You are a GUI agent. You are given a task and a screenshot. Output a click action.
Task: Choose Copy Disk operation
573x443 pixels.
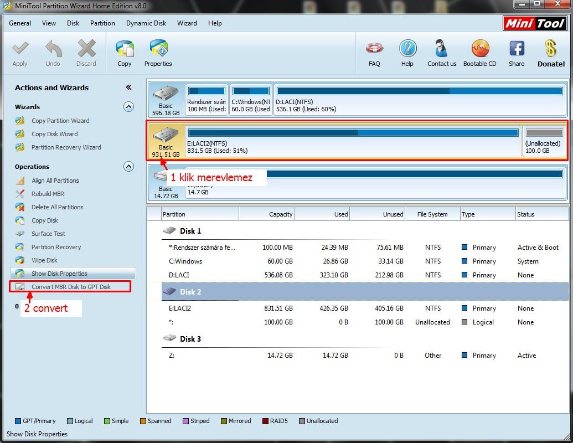click(45, 220)
